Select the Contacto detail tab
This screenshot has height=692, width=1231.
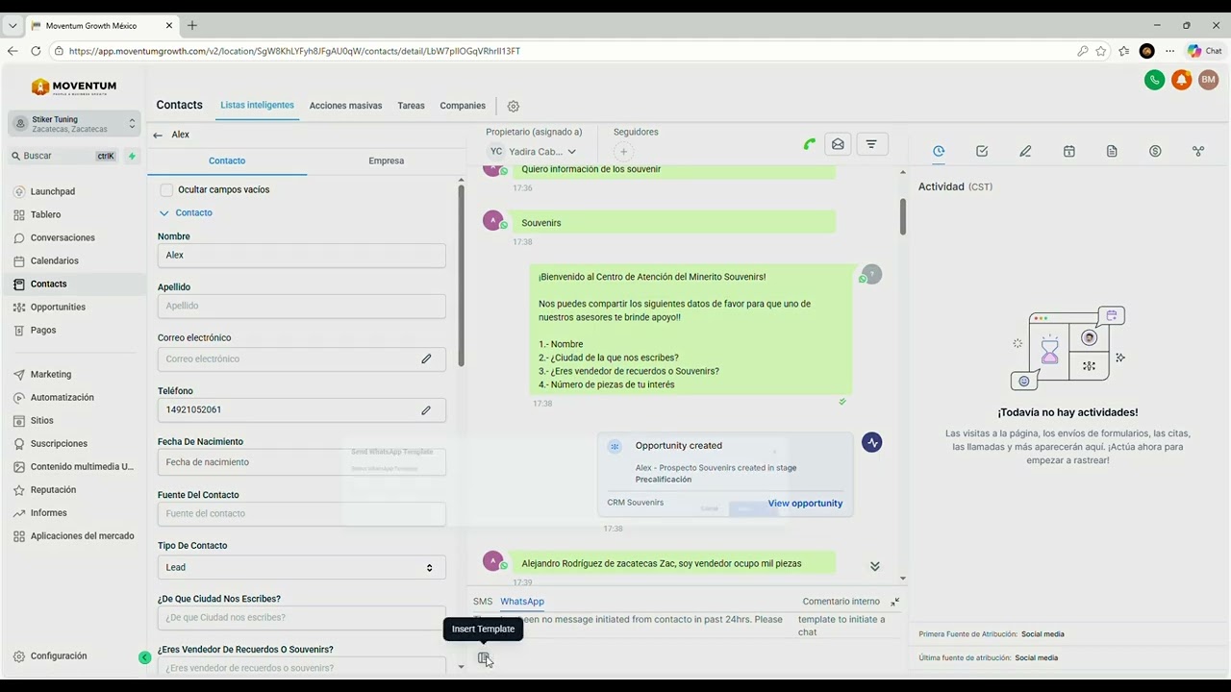(x=227, y=161)
